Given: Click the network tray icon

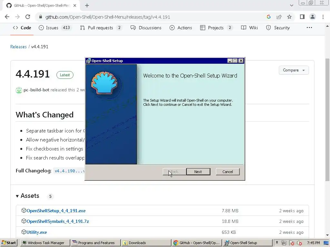Looking at the screenshot, I should (x=284, y=243).
